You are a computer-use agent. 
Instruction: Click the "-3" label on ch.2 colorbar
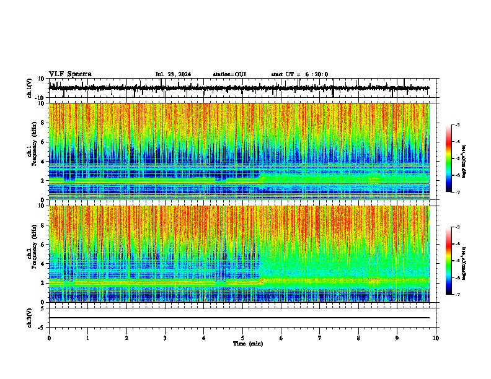point(457,227)
